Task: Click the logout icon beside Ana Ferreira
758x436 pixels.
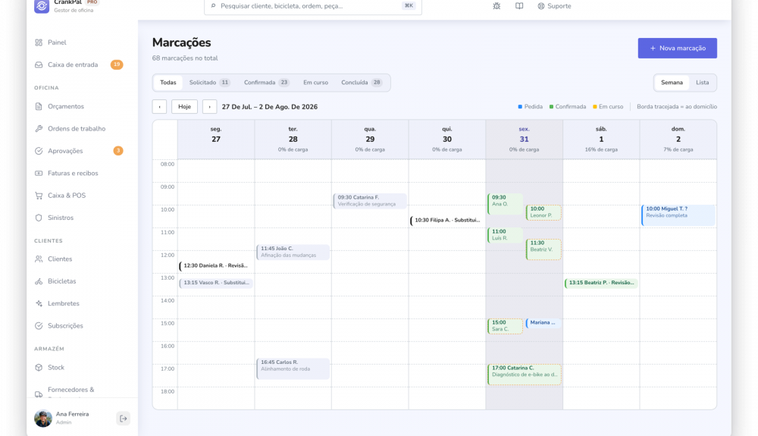Action: coord(124,419)
